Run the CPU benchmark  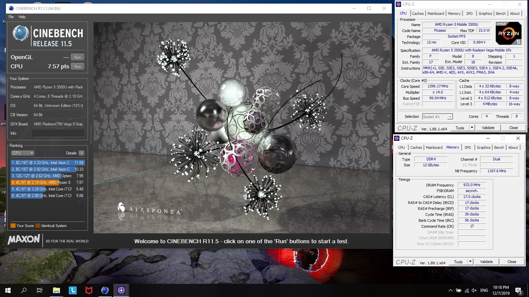pyautogui.click(x=78, y=66)
